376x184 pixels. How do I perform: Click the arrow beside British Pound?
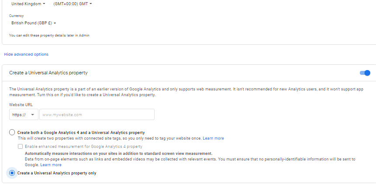[55, 23]
